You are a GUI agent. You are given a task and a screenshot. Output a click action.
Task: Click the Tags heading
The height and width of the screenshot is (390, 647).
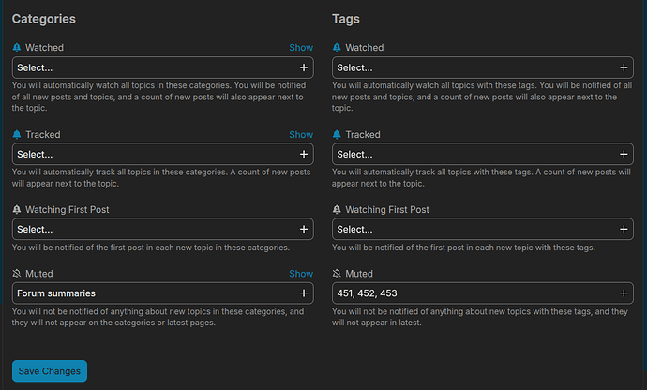coord(346,19)
